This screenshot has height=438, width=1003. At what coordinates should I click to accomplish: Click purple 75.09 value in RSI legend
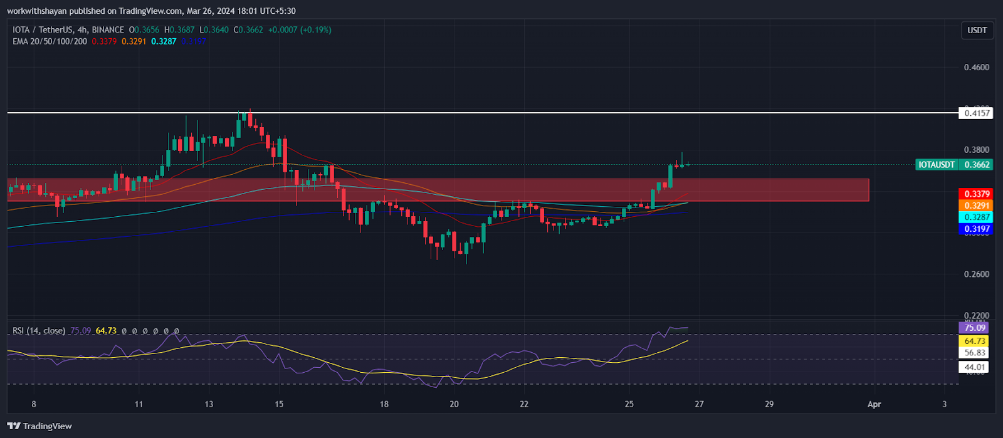pos(80,330)
